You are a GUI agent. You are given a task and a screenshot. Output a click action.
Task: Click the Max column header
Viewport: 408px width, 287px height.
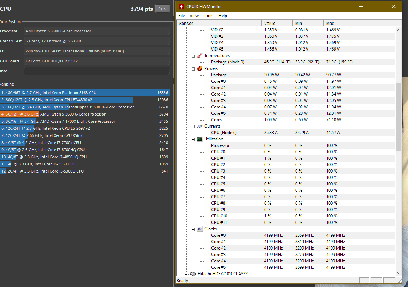tap(339, 24)
